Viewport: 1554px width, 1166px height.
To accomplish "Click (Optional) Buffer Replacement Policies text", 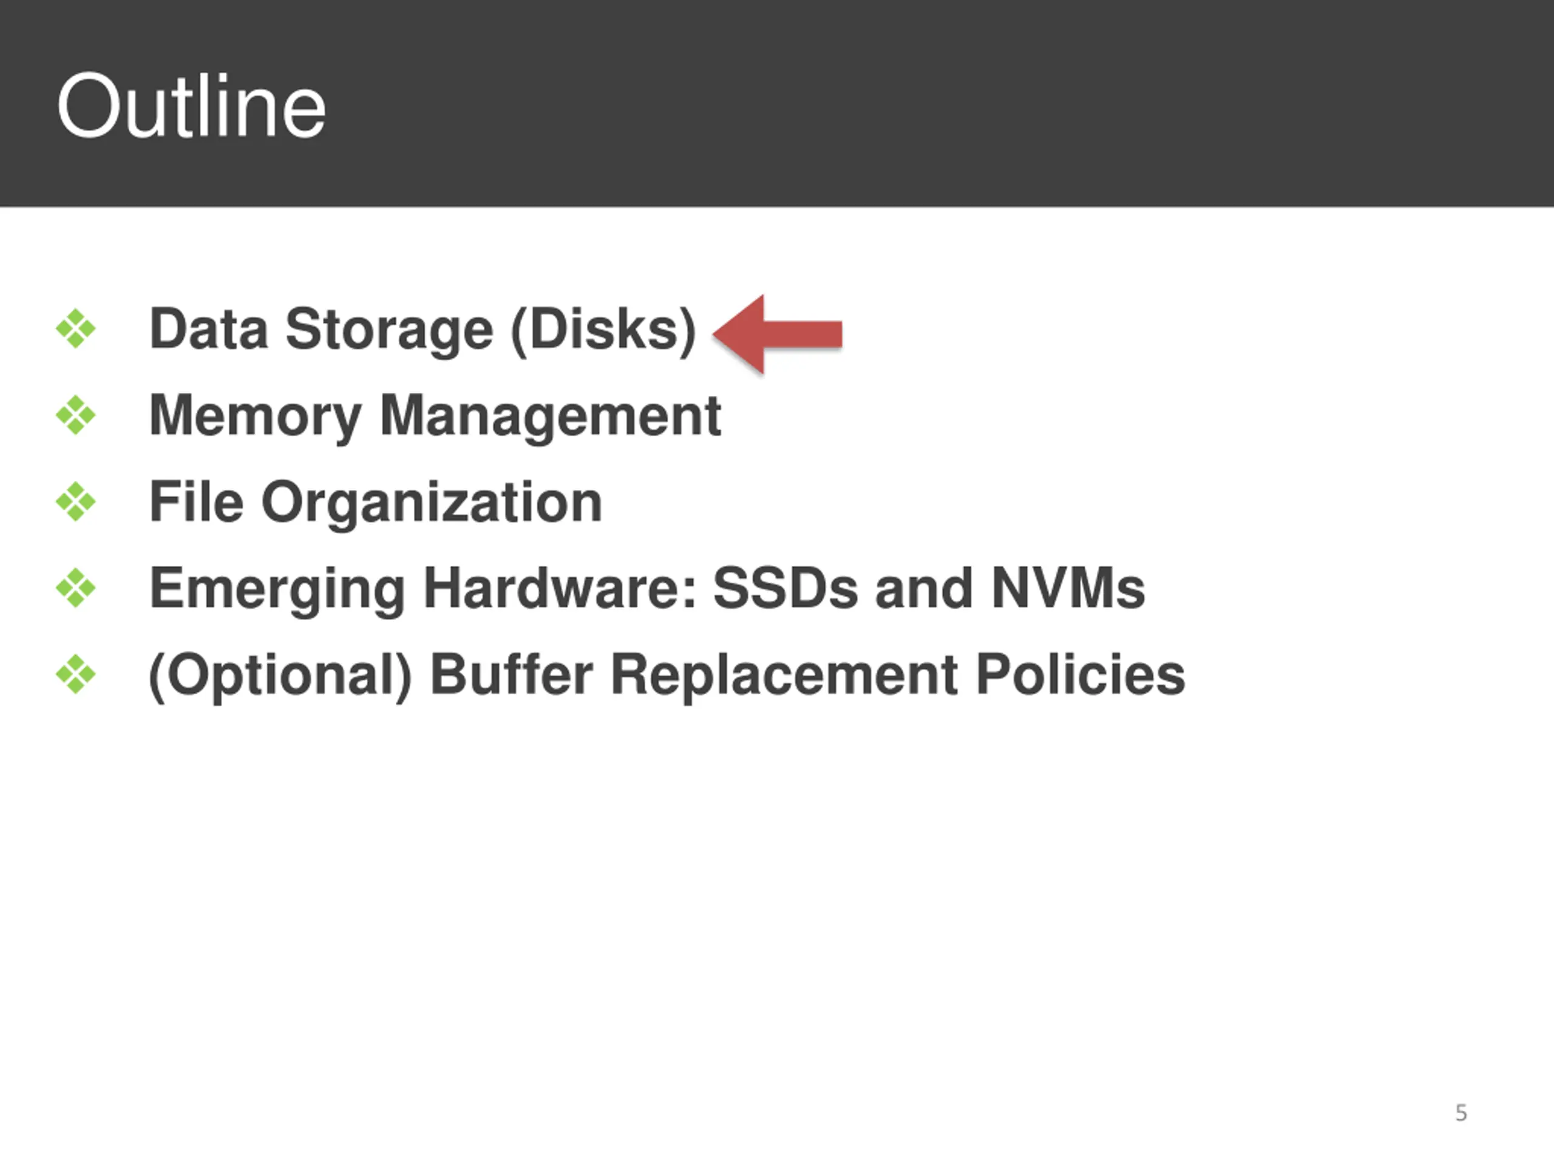I will (x=667, y=676).
